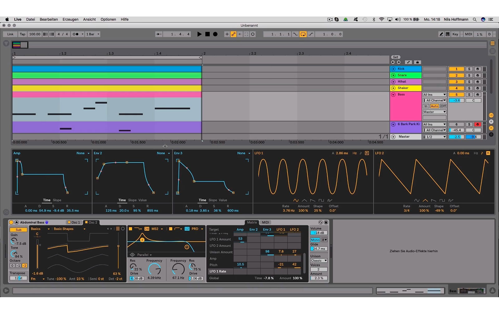Enable Key Map Mode
This screenshot has width=499, height=314.
tap(455, 34)
